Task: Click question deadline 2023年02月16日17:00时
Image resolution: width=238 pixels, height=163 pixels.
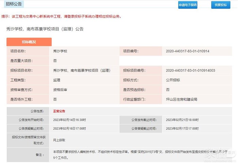Action: (x=69, y=129)
